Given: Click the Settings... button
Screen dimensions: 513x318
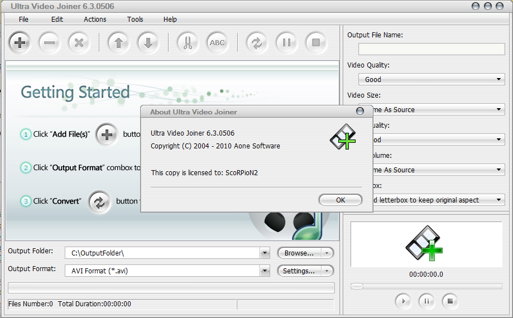Looking at the screenshot, I should coord(299,271).
